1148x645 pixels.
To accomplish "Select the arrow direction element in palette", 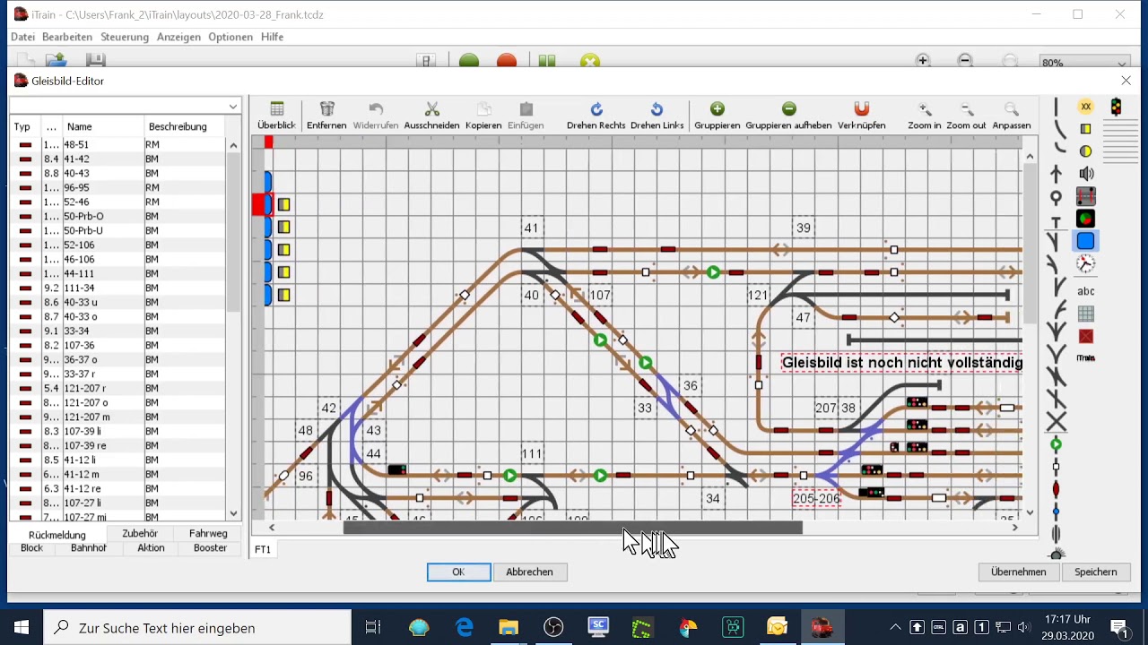I will coord(1057,174).
